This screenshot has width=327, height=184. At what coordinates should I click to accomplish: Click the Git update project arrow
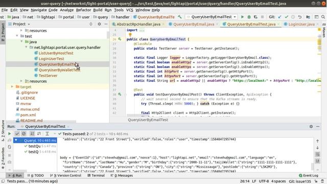tap(279, 17)
